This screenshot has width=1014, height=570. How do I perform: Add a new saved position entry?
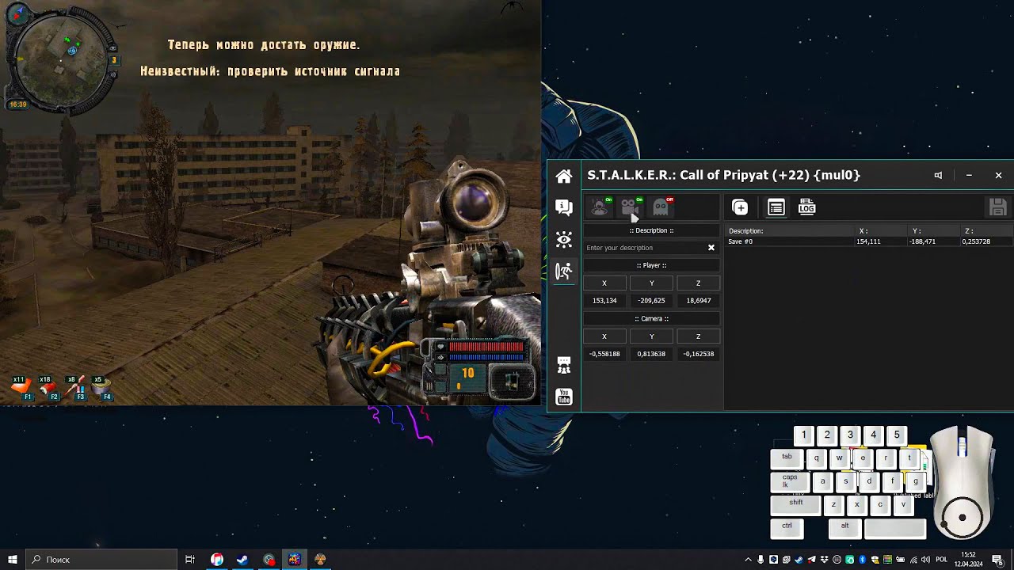pyautogui.click(x=740, y=207)
